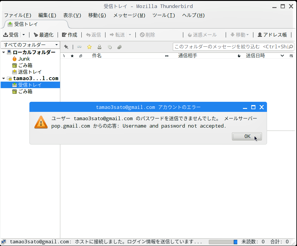This screenshot has height=246, width=297.
Task: Click the "Username and password not accepted." text
Action: [174, 126]
